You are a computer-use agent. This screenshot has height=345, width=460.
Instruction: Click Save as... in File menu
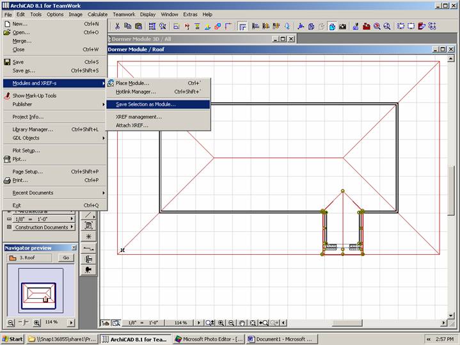pyautogui.click(x=54, y=71)
